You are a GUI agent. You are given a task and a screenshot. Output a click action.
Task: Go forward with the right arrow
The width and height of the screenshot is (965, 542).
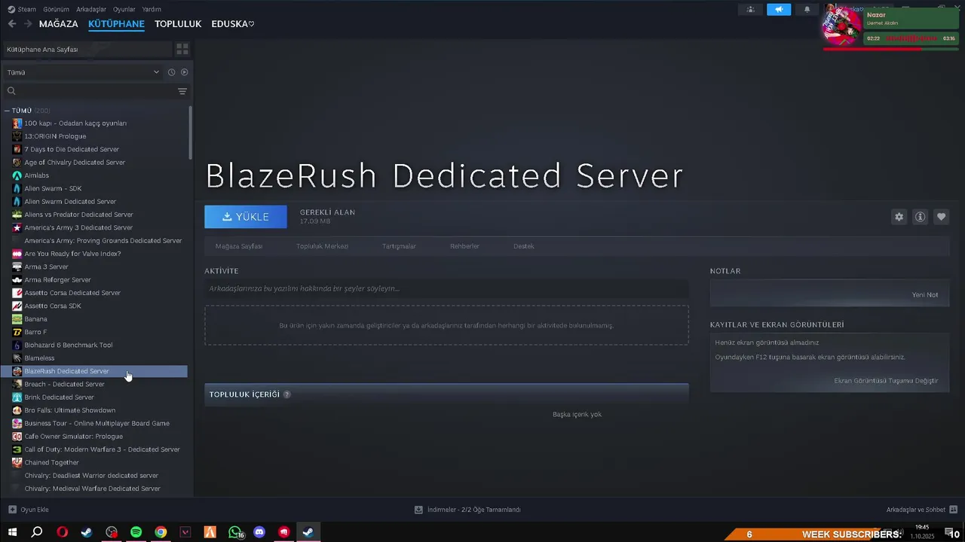[27, 23]
